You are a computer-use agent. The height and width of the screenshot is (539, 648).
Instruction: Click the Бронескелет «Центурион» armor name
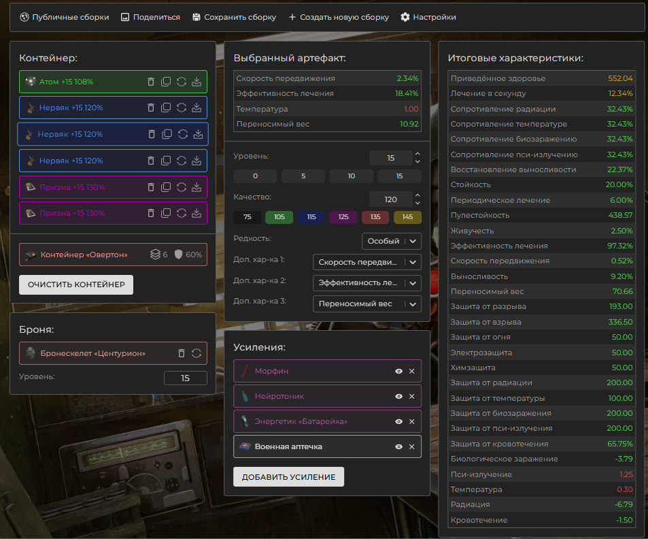coord(93,353)
